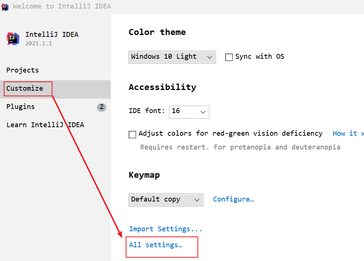Open the Color theme dropdown
The height and width of the screenshot is (261, 364).
pyautogui.click(x=172, y=57)
